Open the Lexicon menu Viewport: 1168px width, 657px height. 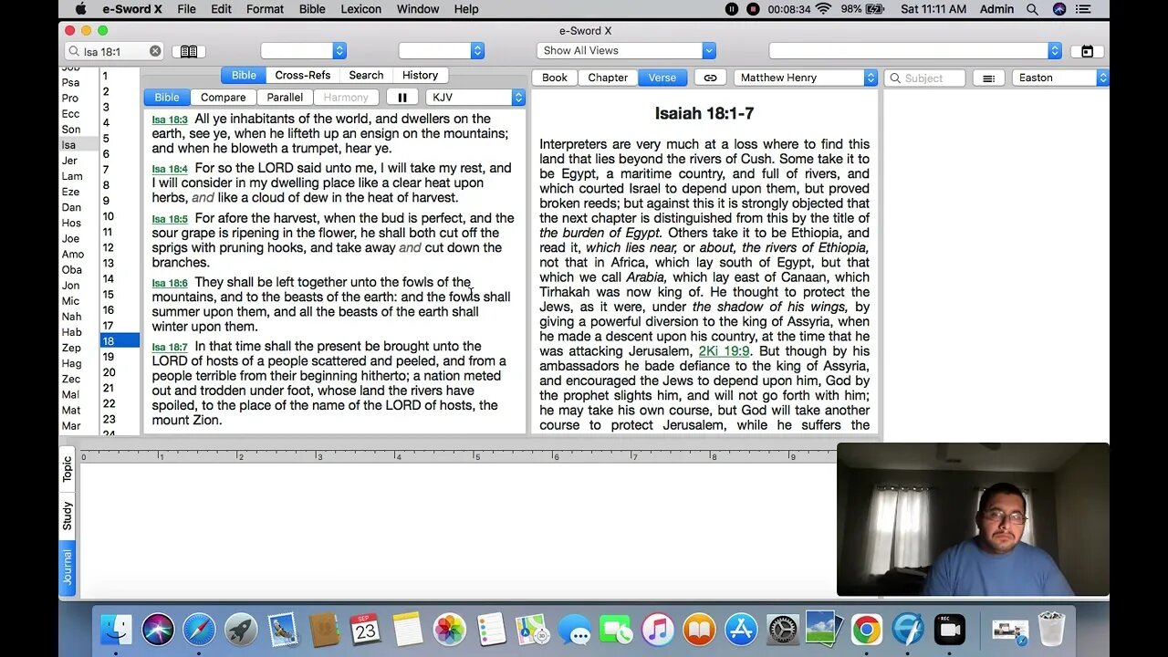coord(361,9)
